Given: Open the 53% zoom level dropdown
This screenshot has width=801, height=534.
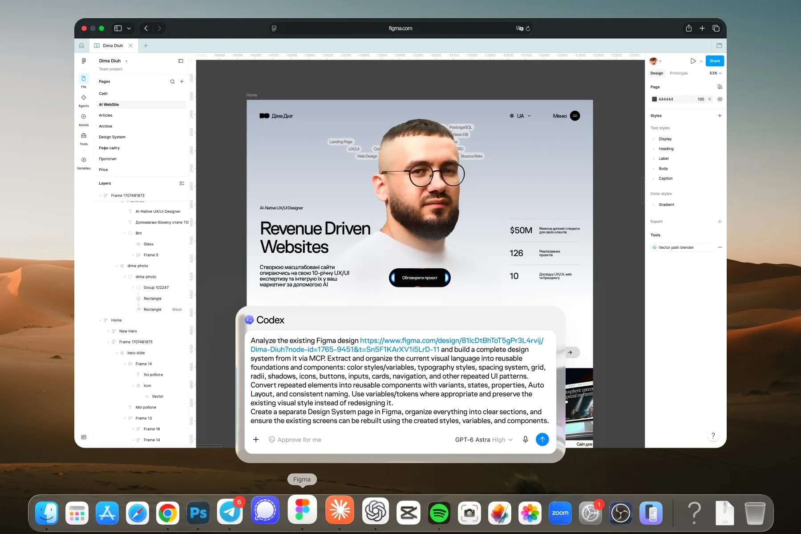Looking at the screenshot, I should pos(715,73).
